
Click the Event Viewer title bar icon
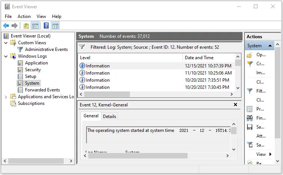(x=7, y=7)
